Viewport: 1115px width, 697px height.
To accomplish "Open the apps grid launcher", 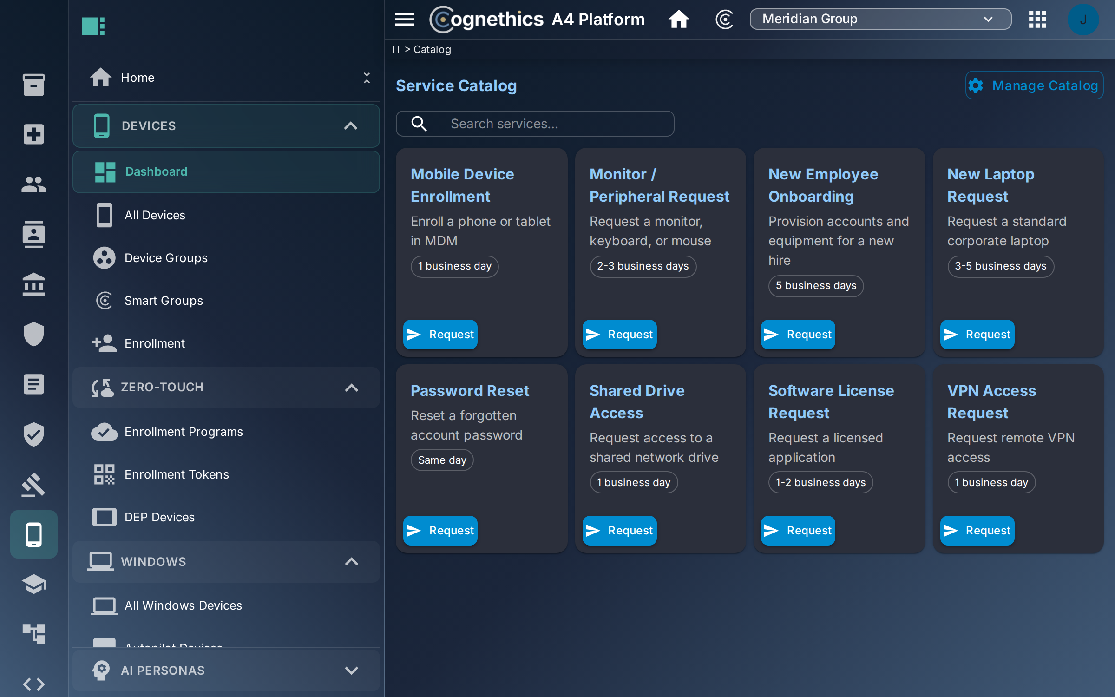I will [x=1037, y=20].
